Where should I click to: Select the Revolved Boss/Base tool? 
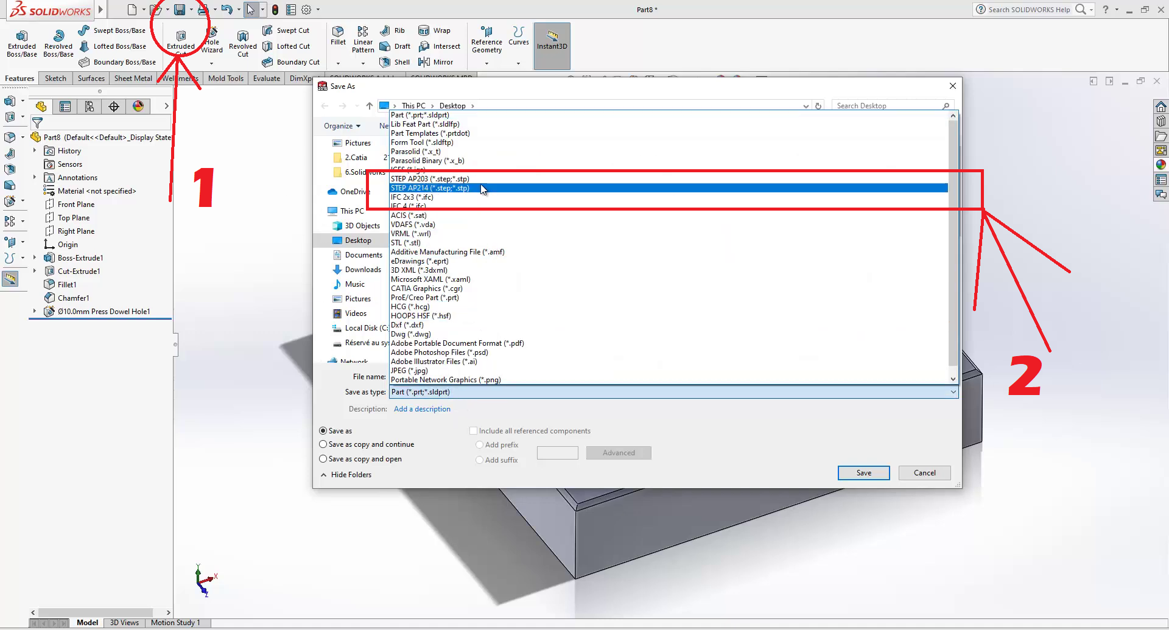[x=58, y=37]
